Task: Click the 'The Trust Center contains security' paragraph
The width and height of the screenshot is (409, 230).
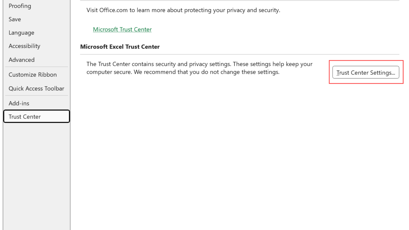Action: pos(199,64)
